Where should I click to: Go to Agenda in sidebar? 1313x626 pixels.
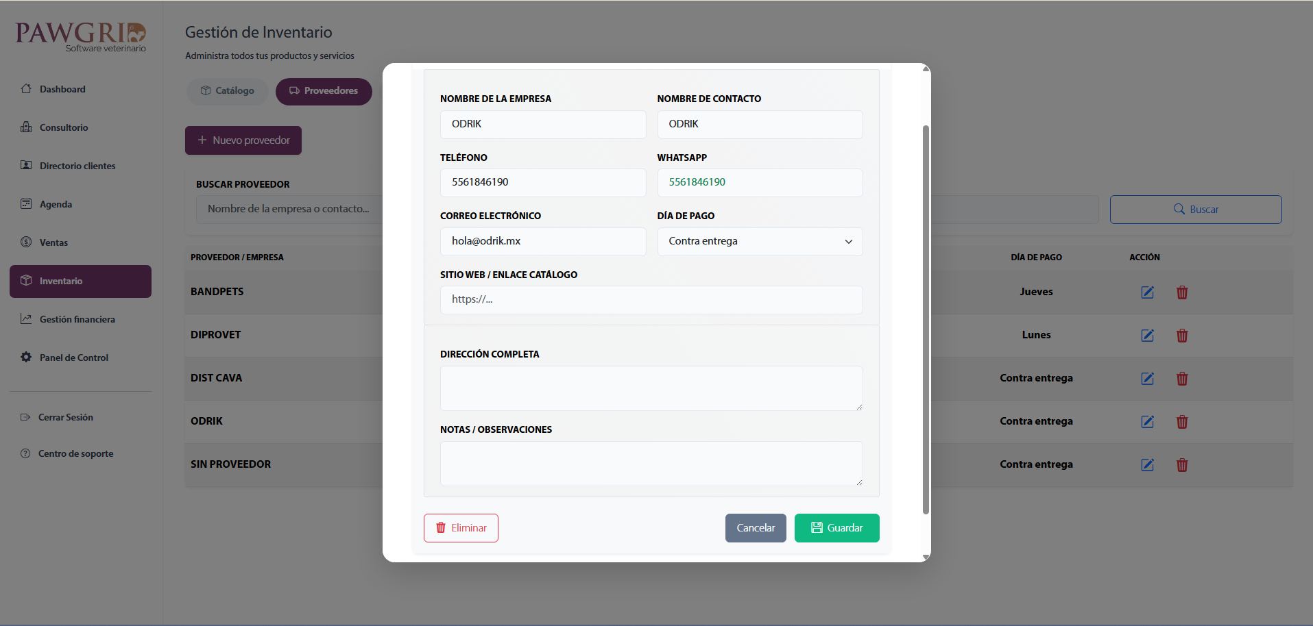56,204
